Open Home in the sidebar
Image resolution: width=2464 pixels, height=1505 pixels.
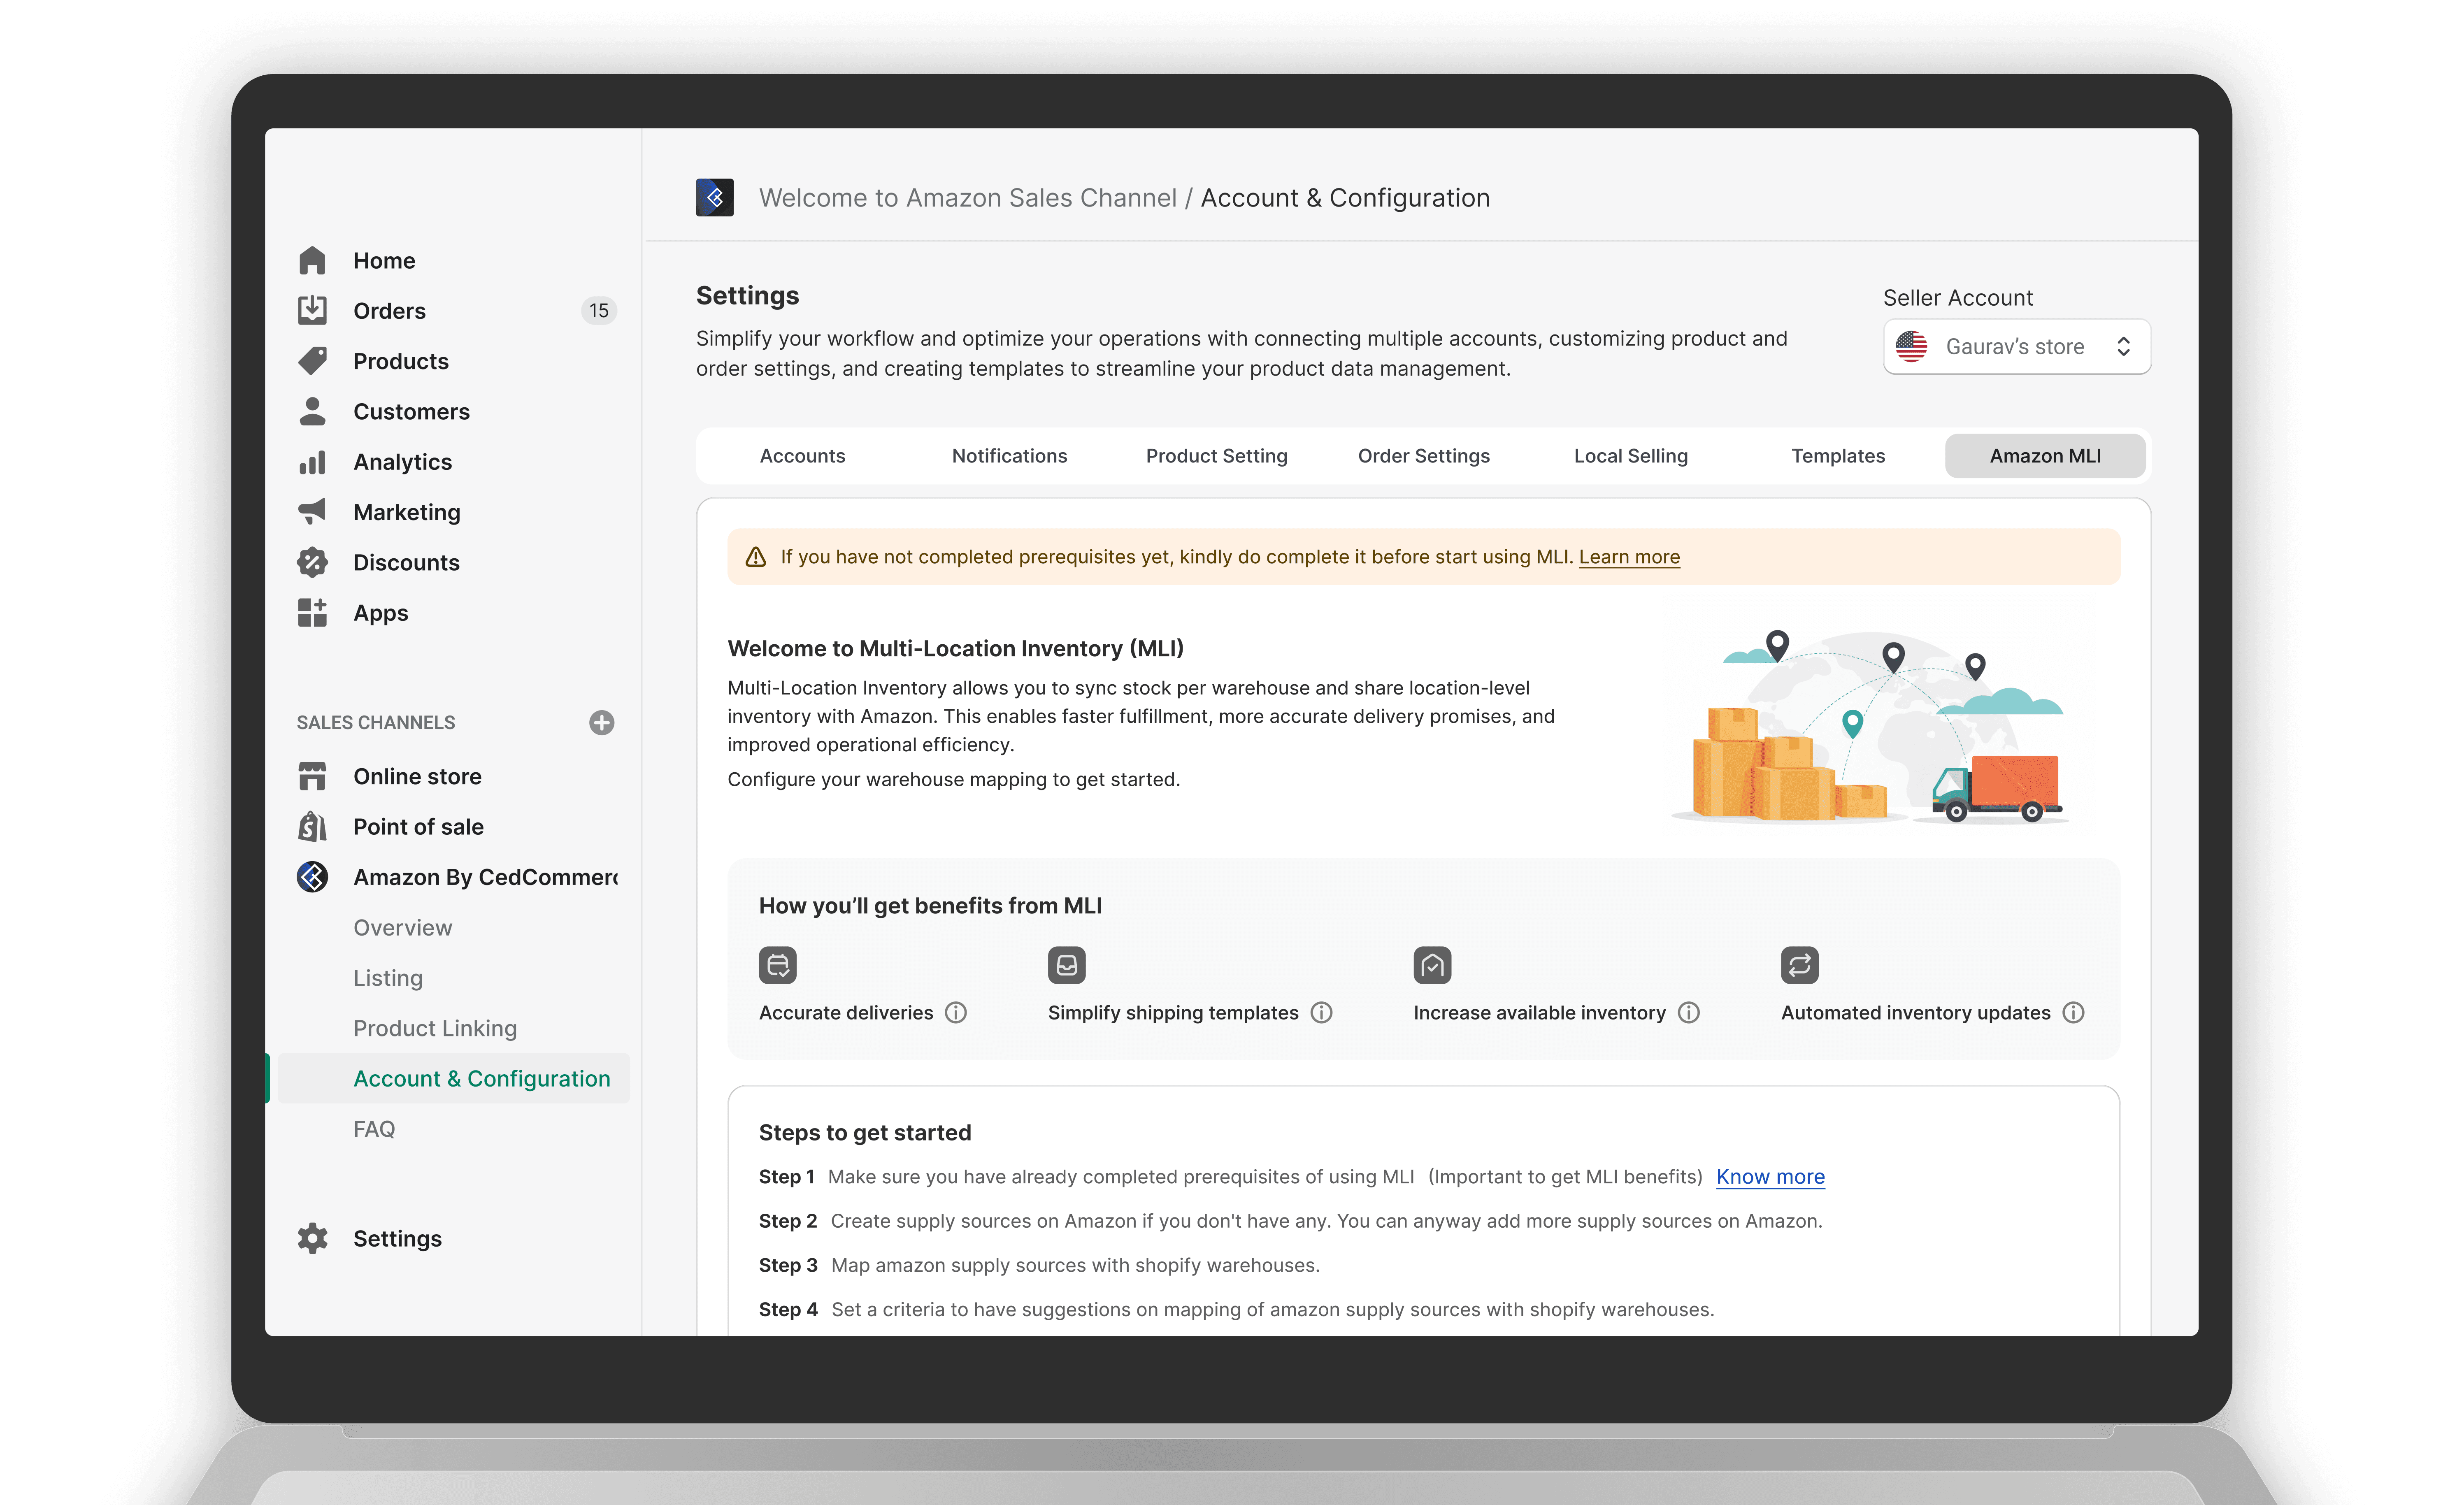click(x=384, y=261)
